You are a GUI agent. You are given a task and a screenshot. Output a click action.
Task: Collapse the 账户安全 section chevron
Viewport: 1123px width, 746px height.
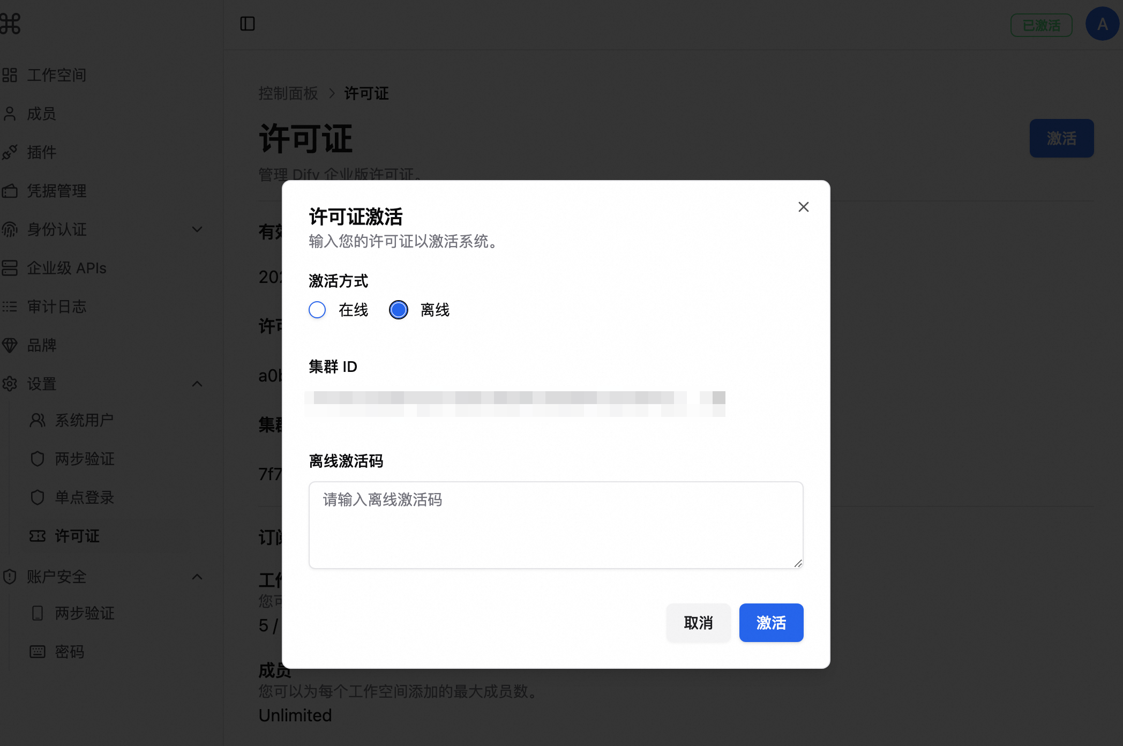(x=197, y=577)
